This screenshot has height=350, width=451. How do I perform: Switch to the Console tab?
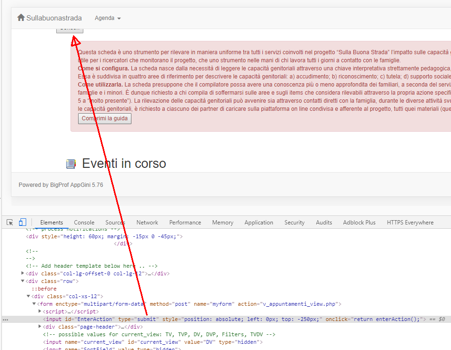[84, 223]
